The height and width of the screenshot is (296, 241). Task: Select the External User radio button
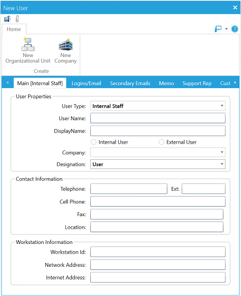(161, 142)
